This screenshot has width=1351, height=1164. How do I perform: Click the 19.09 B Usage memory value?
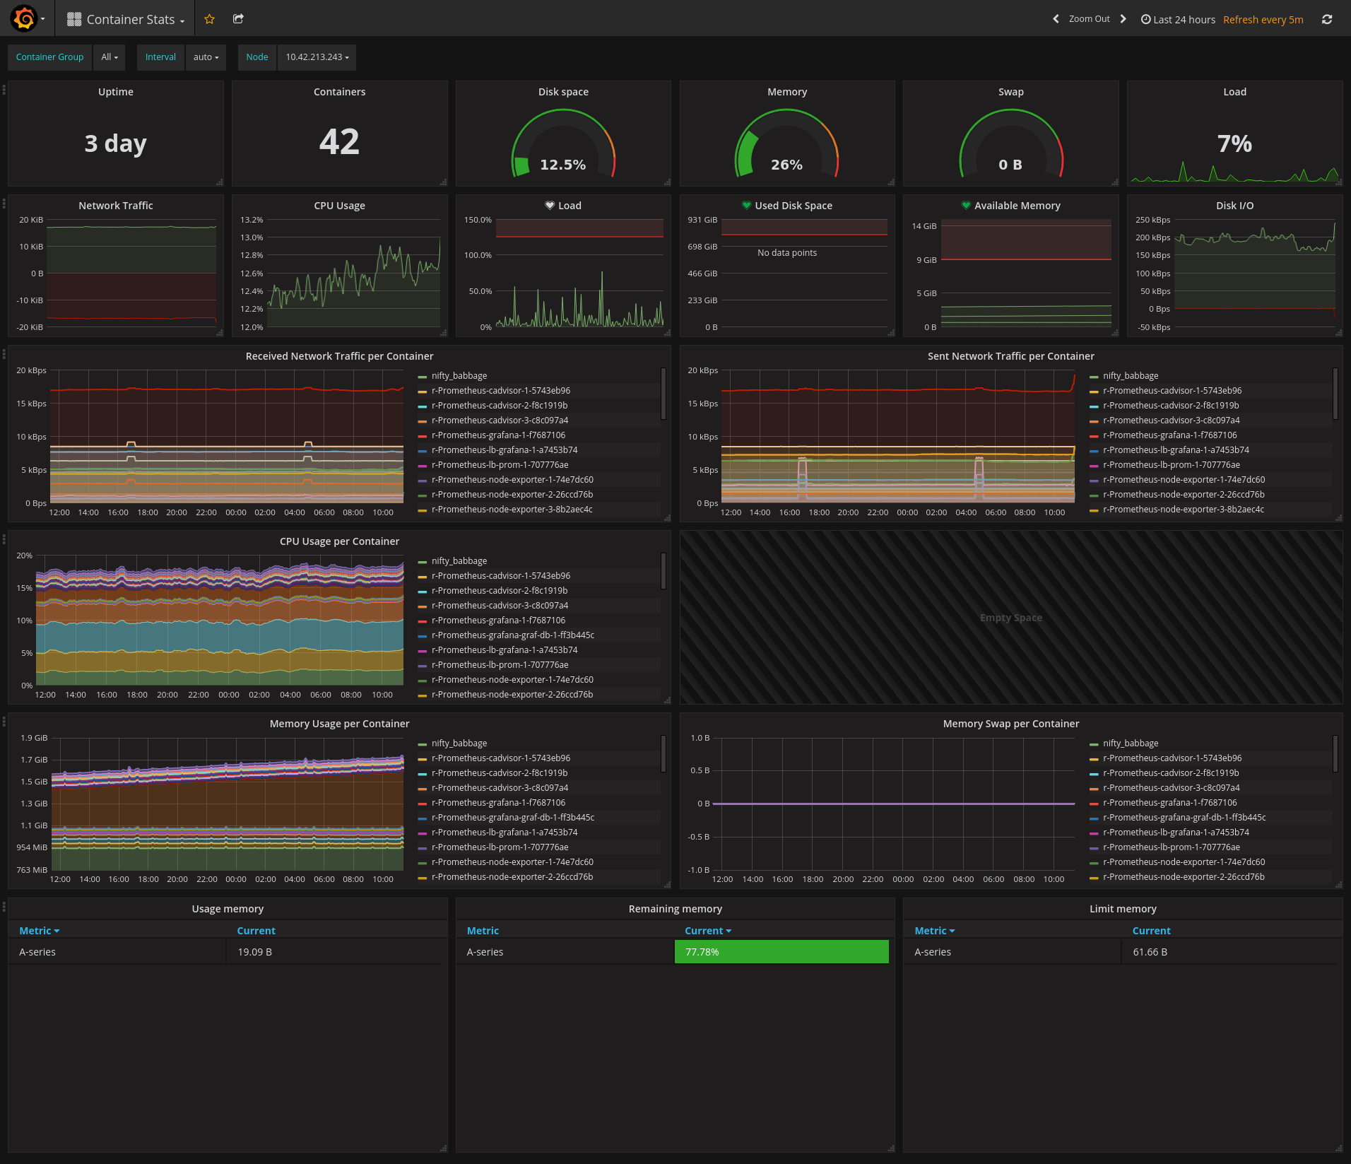[254, 952]
